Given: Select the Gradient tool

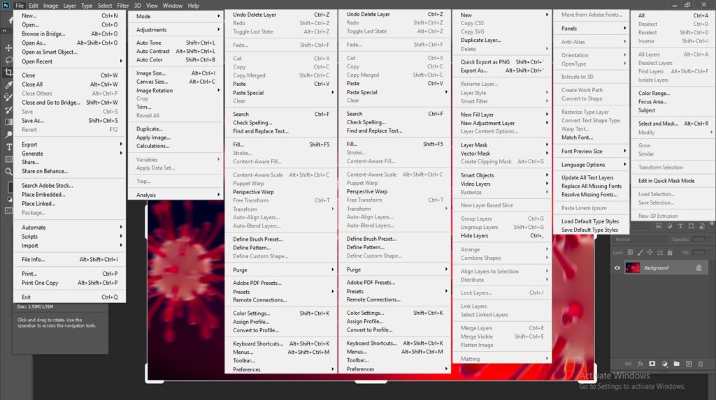Looking at the screenshot, I should tap(8, 121).
